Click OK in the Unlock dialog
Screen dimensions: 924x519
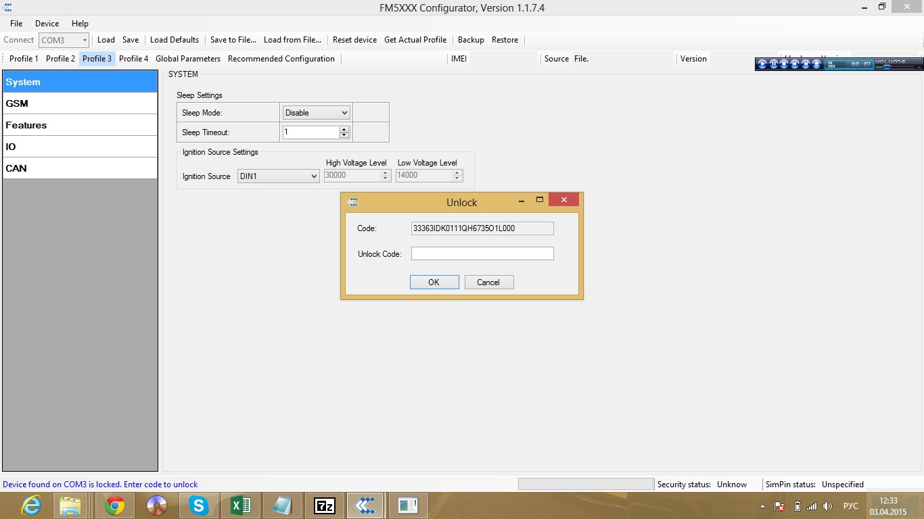click(x=434, y=282)
